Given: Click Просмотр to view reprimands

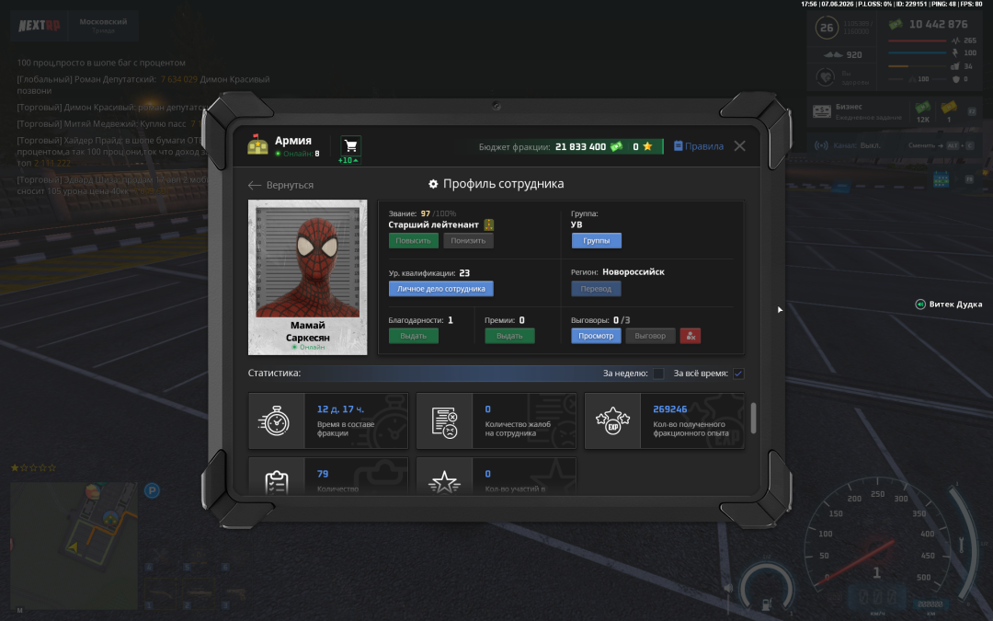Looking at the screenshot, I should coord(596,336).
